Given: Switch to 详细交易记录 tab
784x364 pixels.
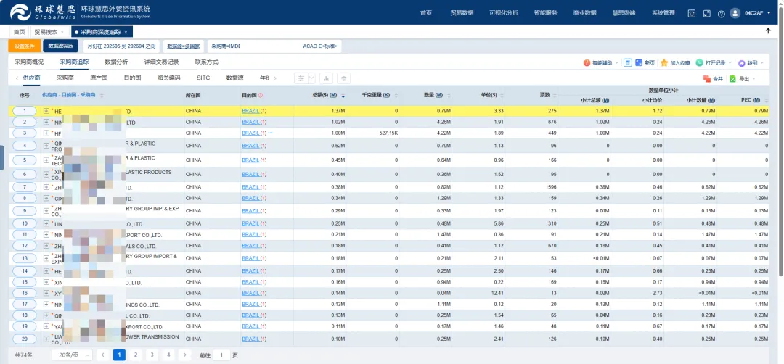Looking at the screenshot, I should [x=161, y=62].
